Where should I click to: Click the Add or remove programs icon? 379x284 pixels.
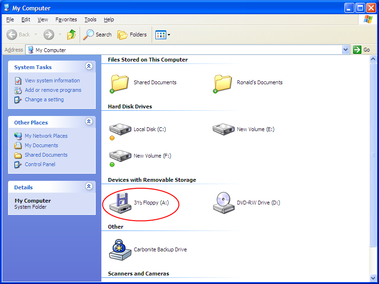click(18, 90)
